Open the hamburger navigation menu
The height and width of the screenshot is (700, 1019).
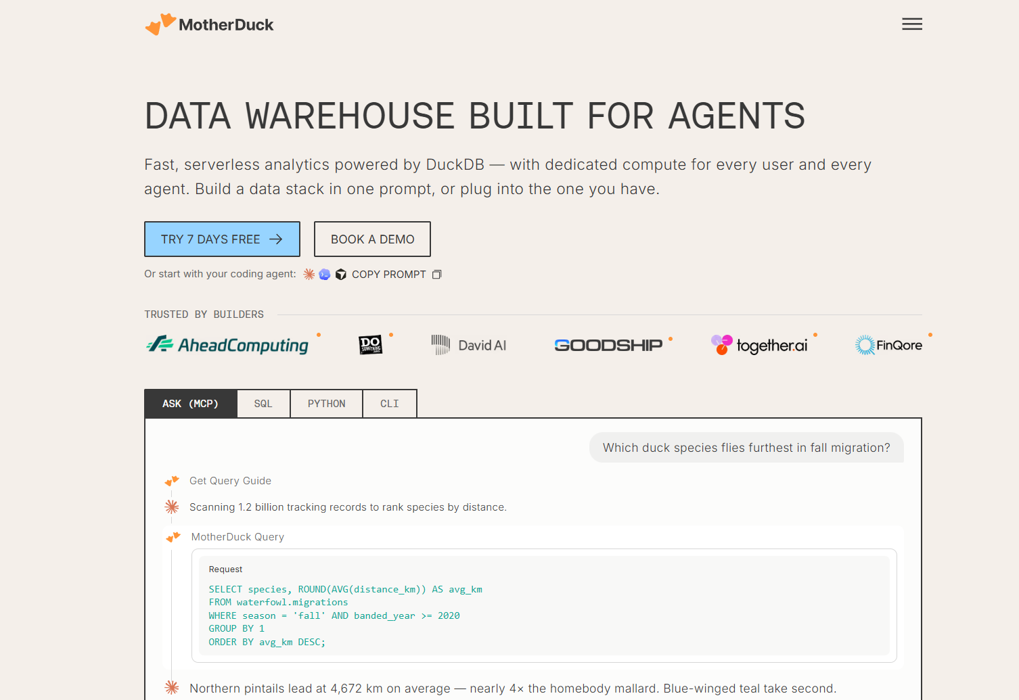click(912, 24)
